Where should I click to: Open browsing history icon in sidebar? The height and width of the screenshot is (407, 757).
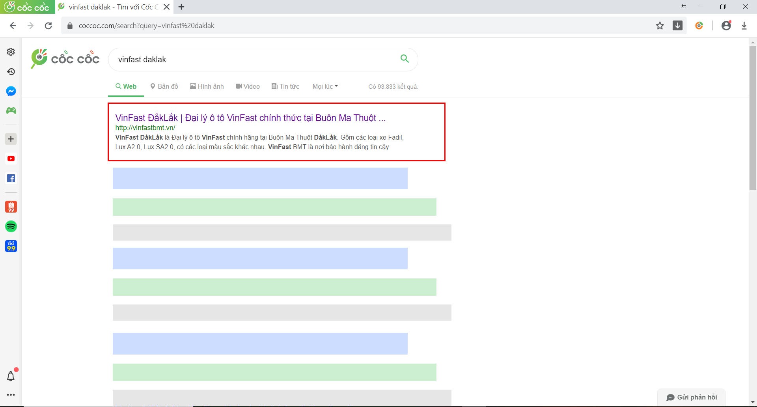pyautogui.click(x=11, y=71)
